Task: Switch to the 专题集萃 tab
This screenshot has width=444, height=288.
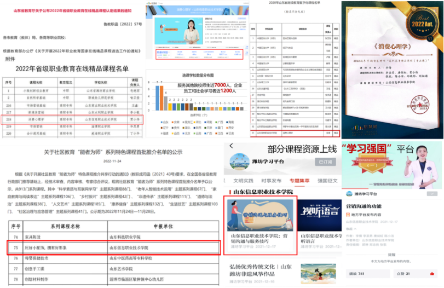Action: (x=299, y=180)
